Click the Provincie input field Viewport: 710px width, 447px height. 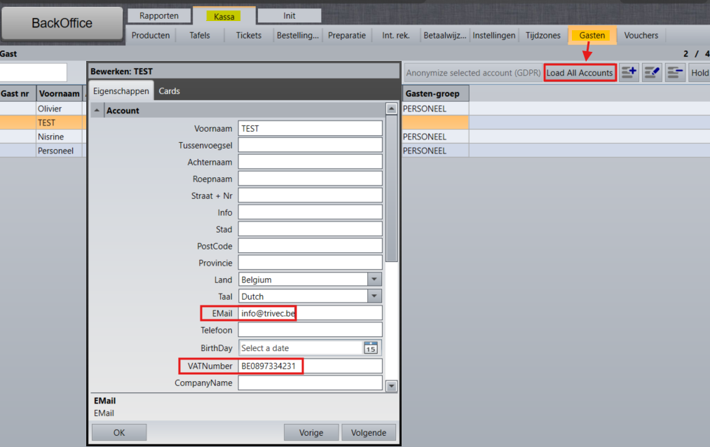[x=310, y=263]
